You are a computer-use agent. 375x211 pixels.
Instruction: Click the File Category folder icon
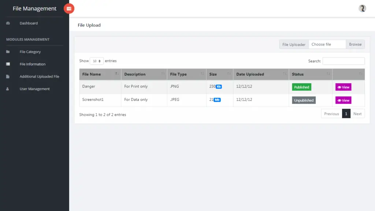click(x=8, y=52)
